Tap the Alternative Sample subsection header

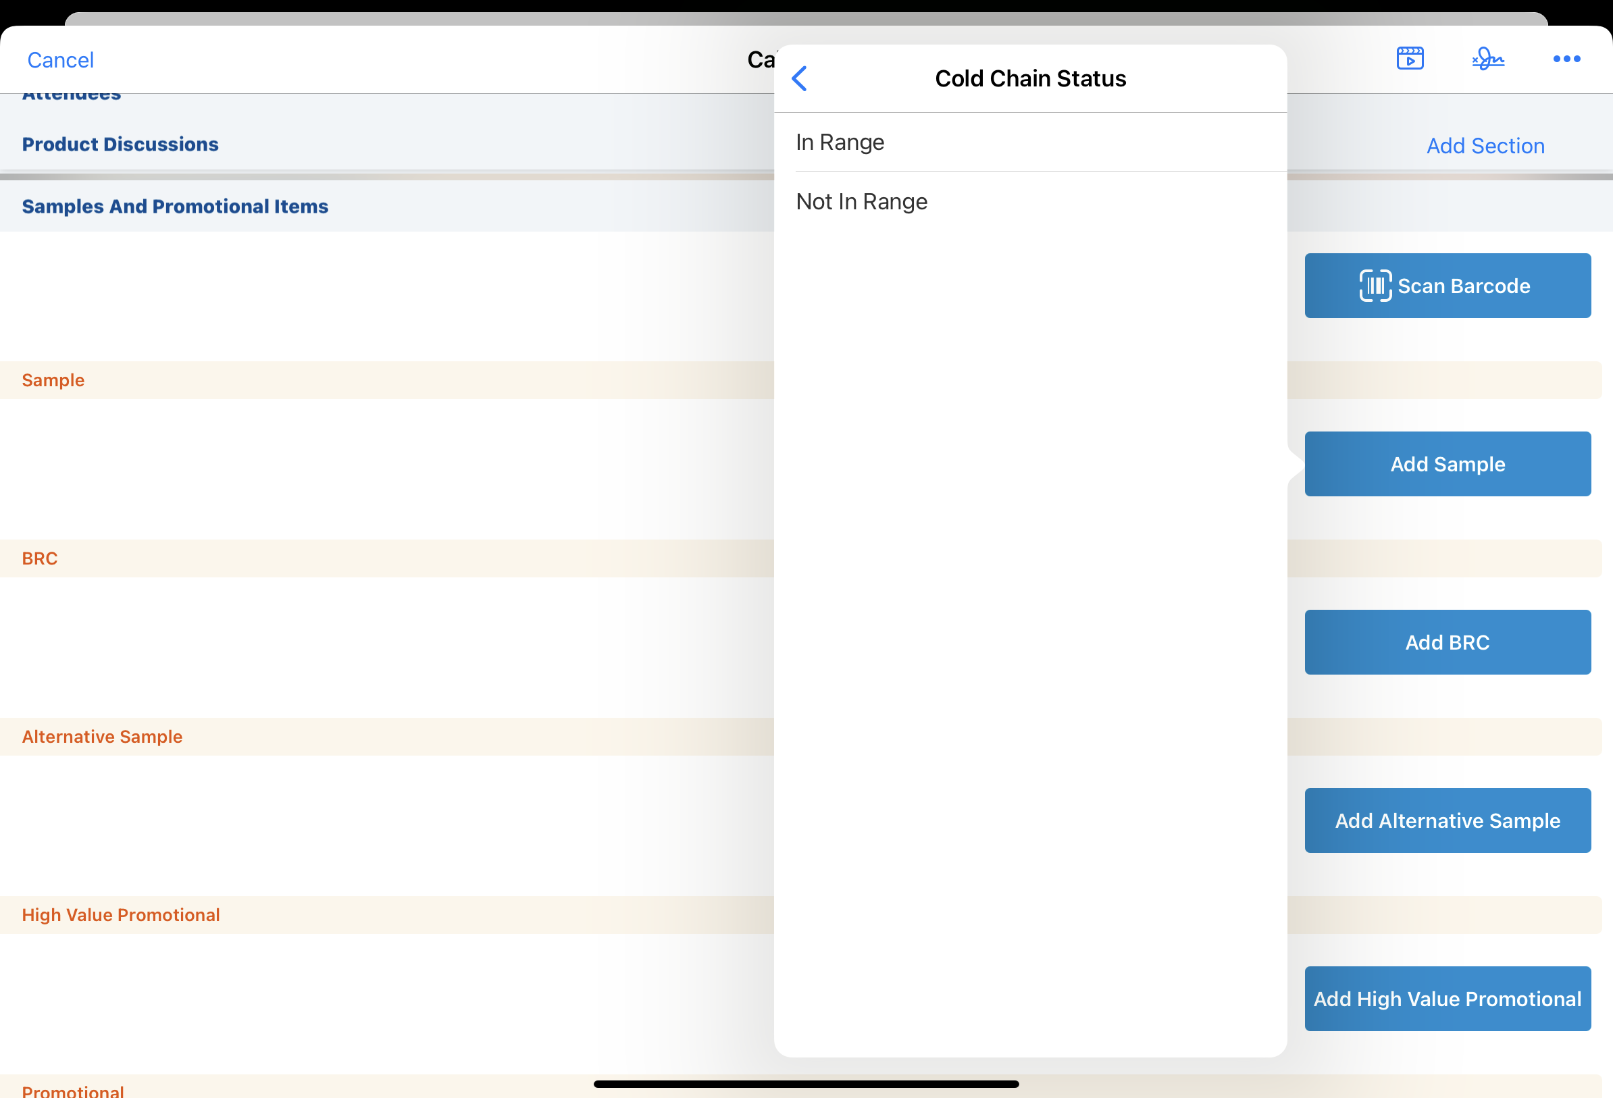(x=102, y=737)
